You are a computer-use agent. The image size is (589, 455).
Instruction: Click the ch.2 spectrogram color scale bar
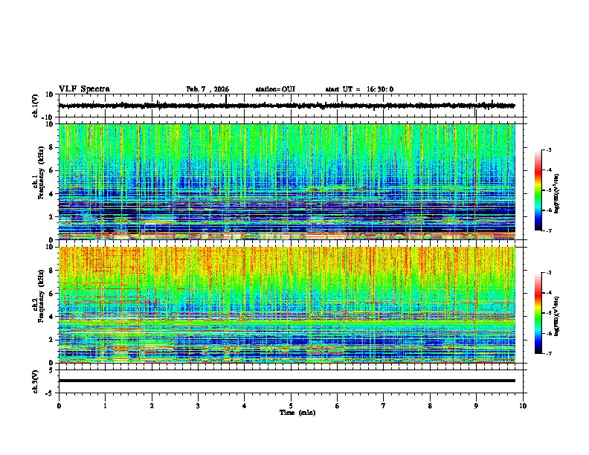point(538,313)
